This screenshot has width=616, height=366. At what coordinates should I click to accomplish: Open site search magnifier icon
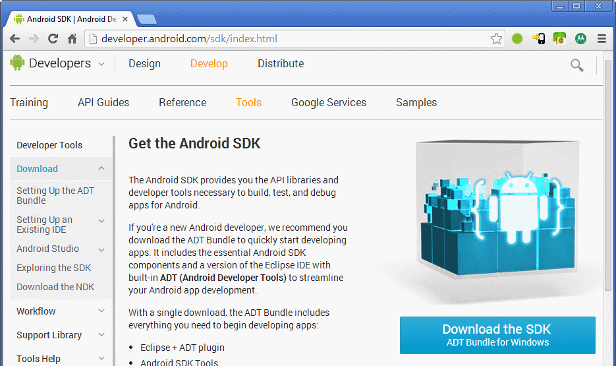point(576,65)
